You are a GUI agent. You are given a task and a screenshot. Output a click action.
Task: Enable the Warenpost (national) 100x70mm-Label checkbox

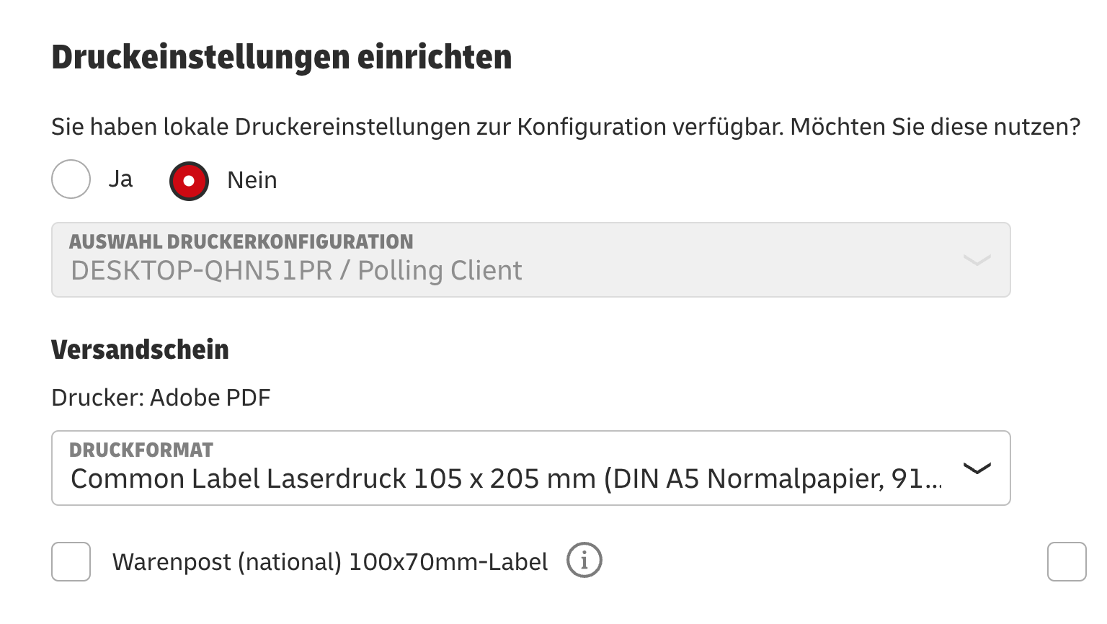pyautogui.click(x=71, y=562)
